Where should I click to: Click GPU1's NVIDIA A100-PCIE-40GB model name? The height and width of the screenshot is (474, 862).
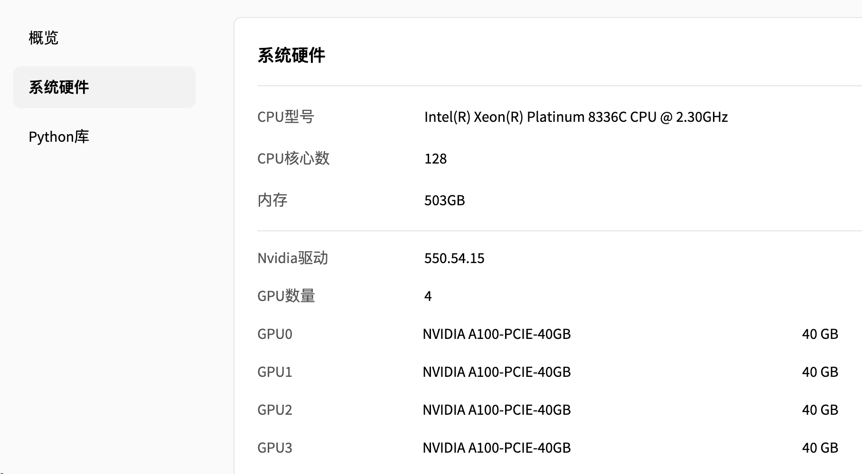[x=497, y=372]
